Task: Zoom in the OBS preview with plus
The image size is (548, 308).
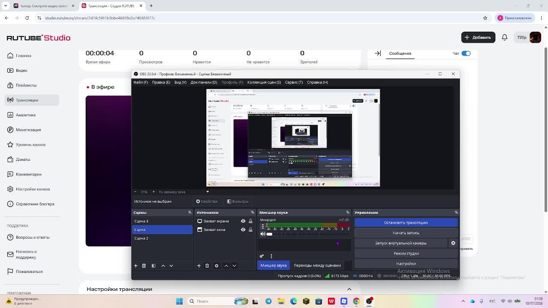Action: pyautogui.click(x=153, y=192)
